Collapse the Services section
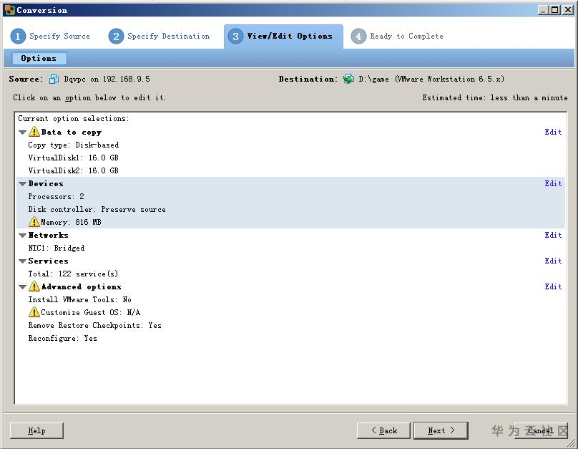 click(22, 261)
